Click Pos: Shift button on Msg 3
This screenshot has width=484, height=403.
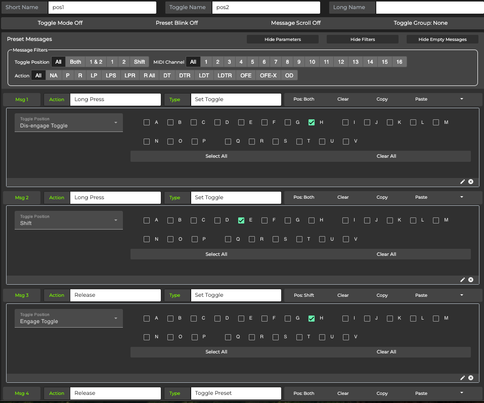point(304,295)
